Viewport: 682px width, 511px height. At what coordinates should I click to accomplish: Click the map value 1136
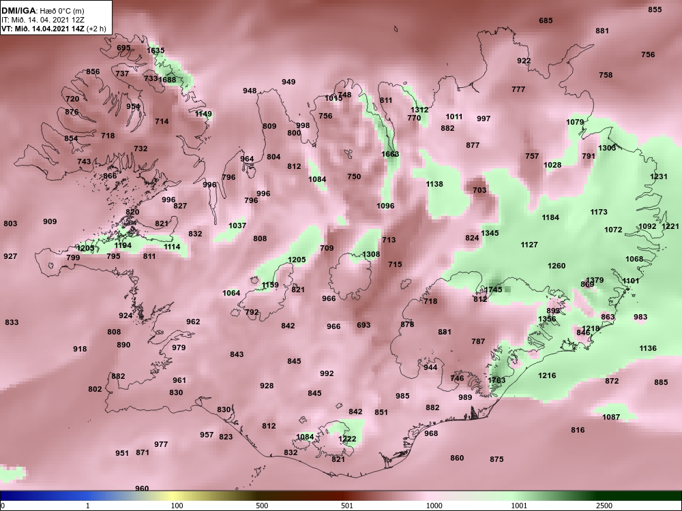pos(648,348)
